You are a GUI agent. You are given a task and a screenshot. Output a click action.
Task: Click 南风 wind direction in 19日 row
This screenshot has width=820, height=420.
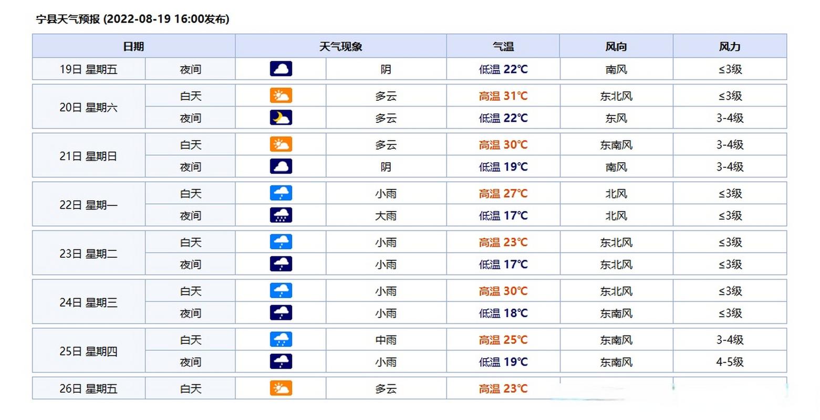point(616,69)
